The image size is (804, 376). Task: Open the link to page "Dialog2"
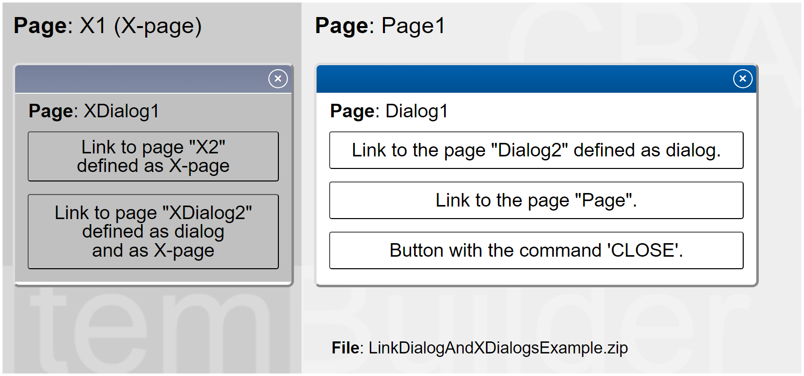pos(536,150)
